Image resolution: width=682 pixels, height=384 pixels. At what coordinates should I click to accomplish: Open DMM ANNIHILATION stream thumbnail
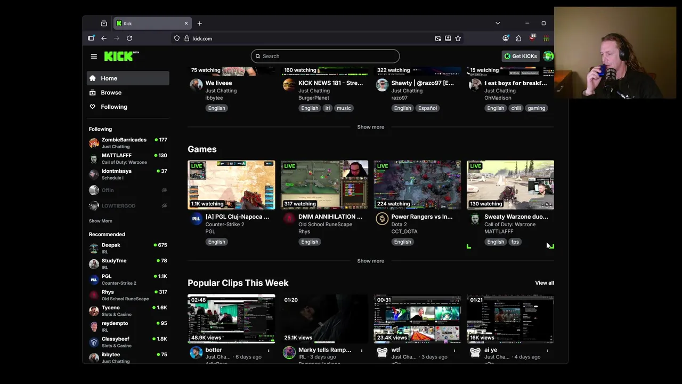coord(324,185)
